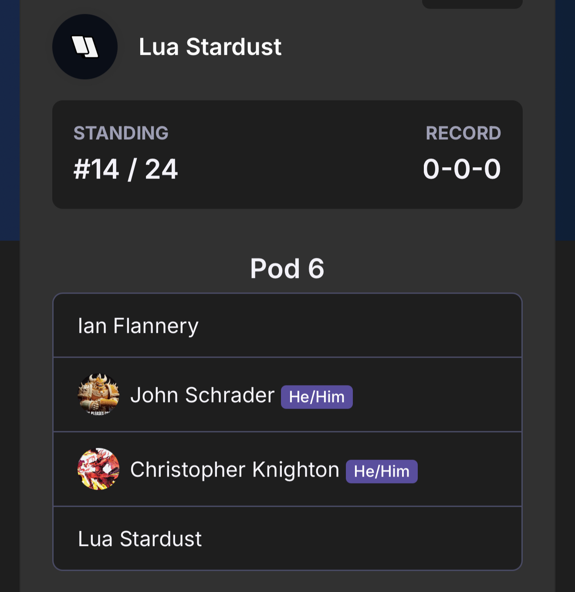575x592 pixels.
Task: Open Christopher Knighton's name link
Action: point(235,470)
